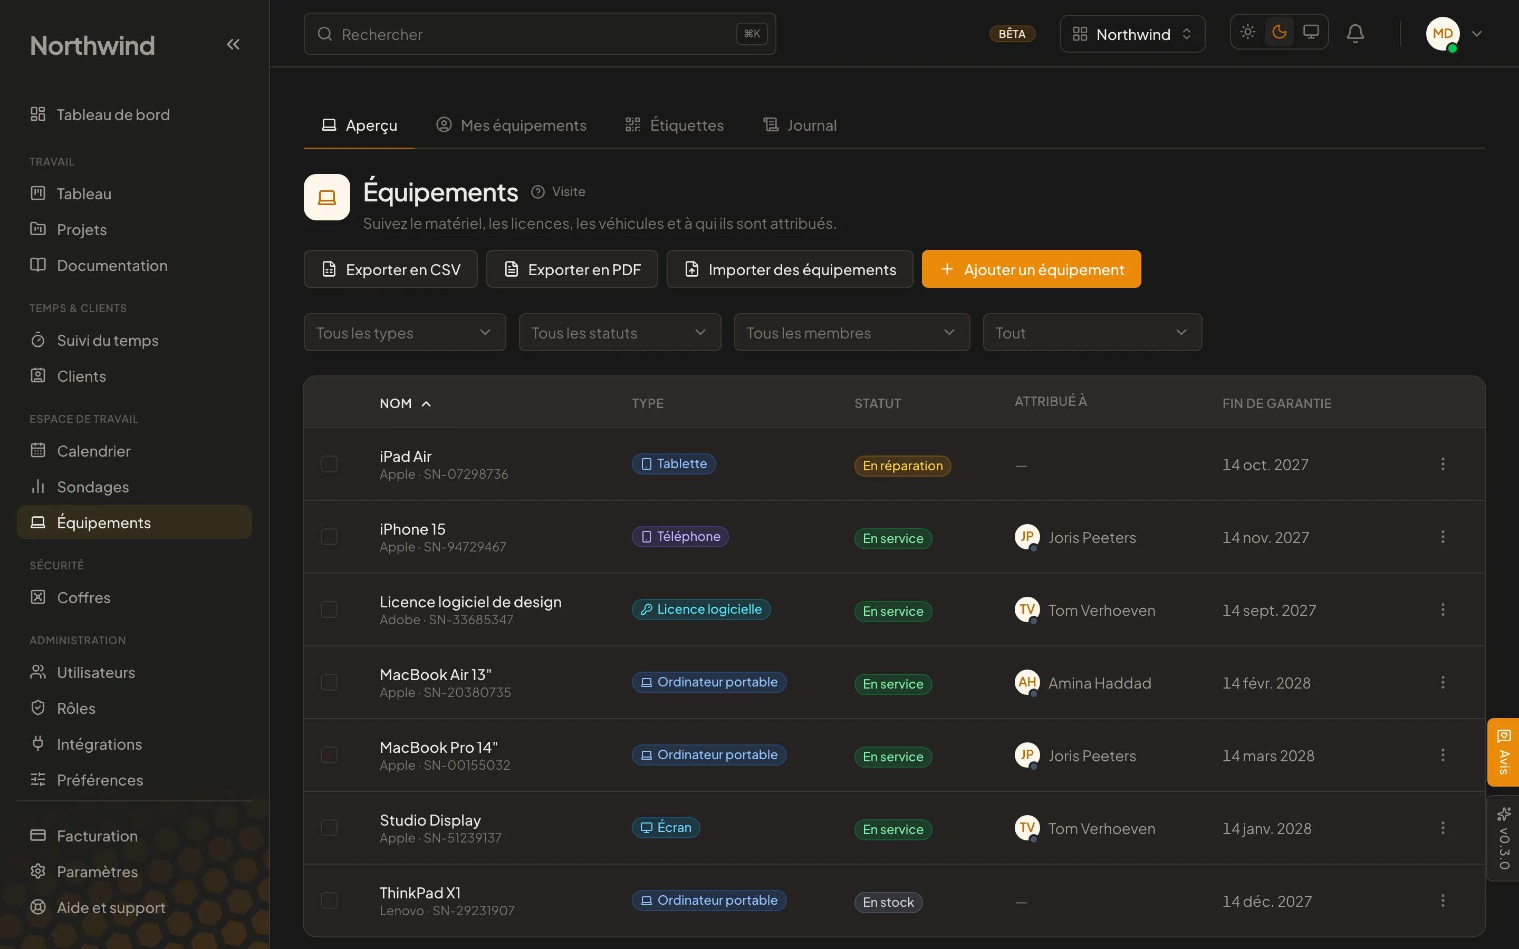Tick the checkbox for iPhone 15
Screen dimensions: 1519x949
click(329, 537)
